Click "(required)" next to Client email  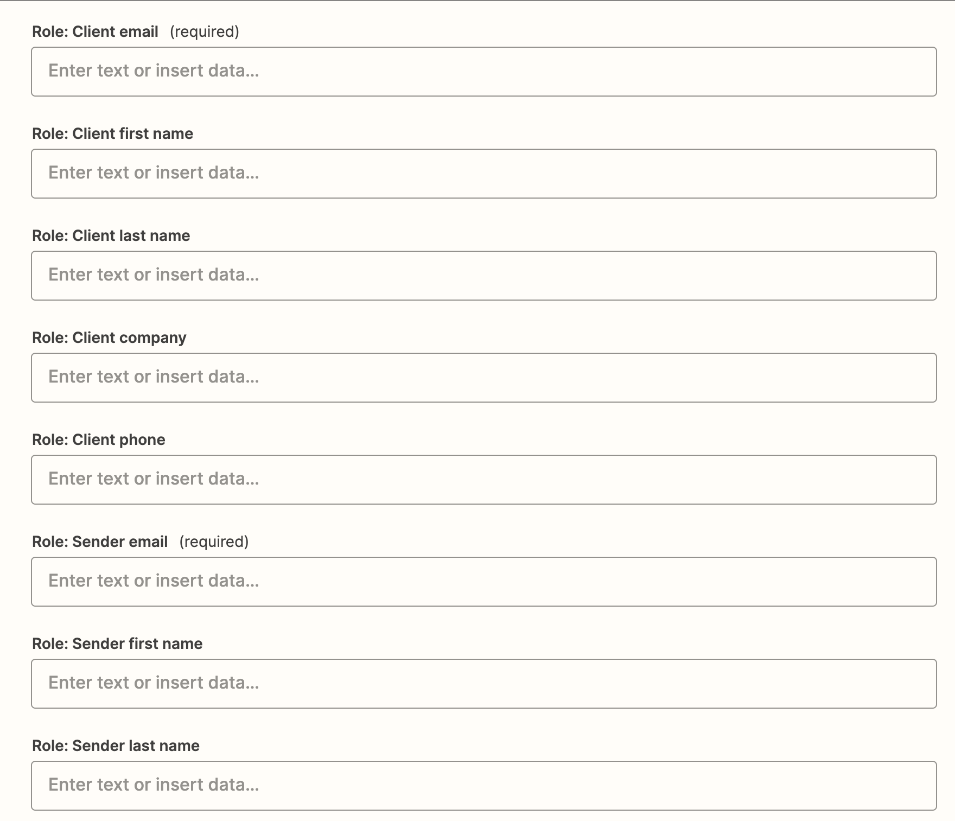(x=205, y=31)
